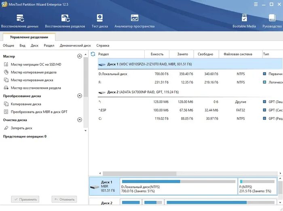Screen dimensions: 283x211
Task: Select D: partition usage bar in disk map
Action: [x=179, y=181]
